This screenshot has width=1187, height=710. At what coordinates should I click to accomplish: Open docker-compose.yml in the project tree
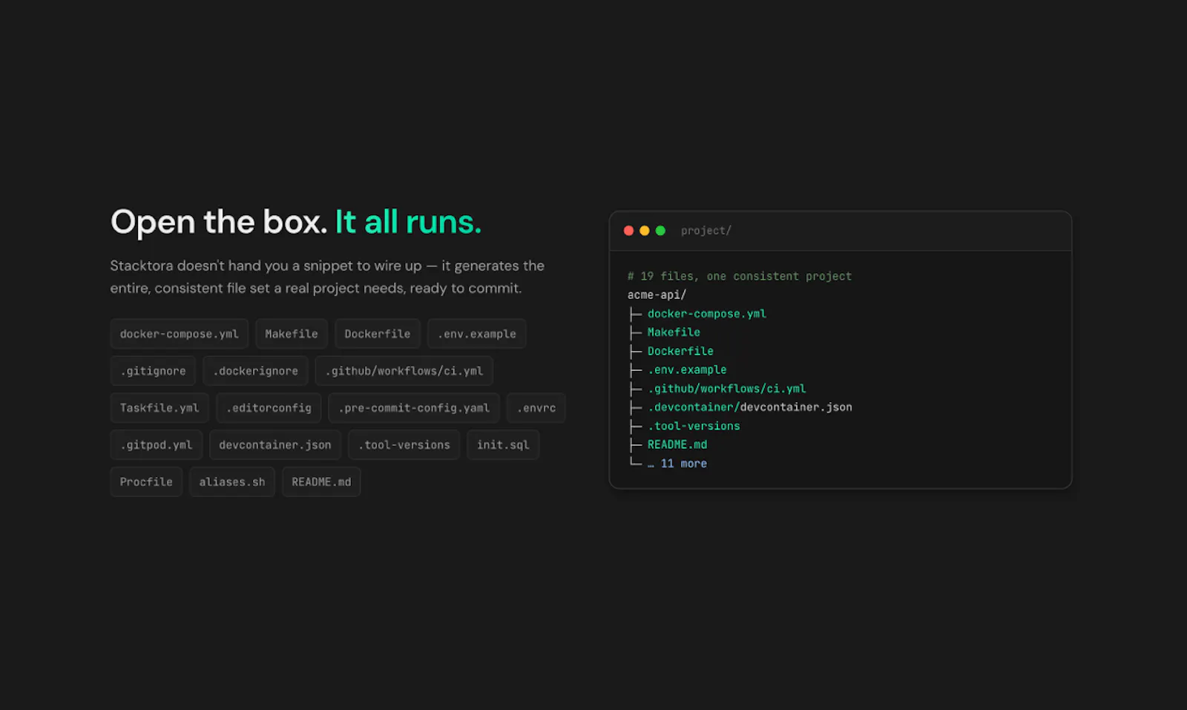707,314
